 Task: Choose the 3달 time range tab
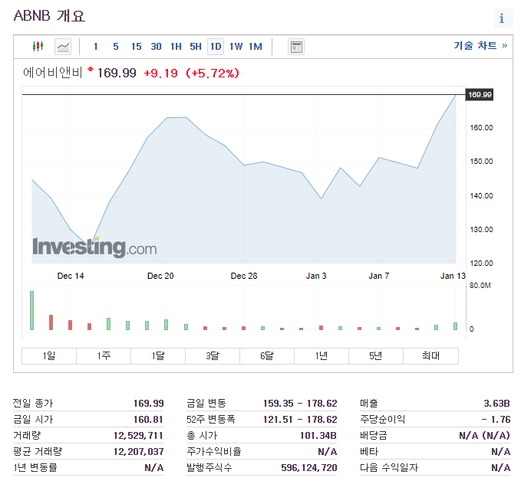[213, 356]
